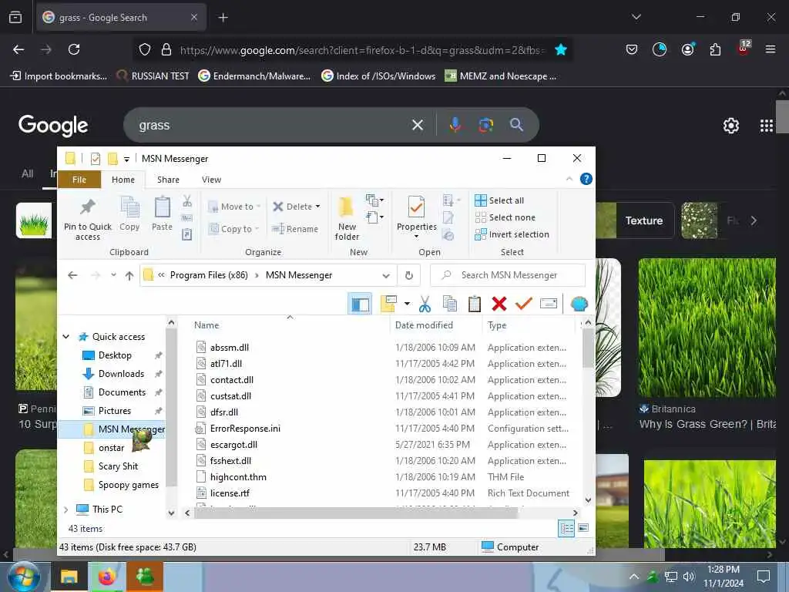
Task: Click the scissors icon in lower toolbar
Action: [x=425, y=304]
